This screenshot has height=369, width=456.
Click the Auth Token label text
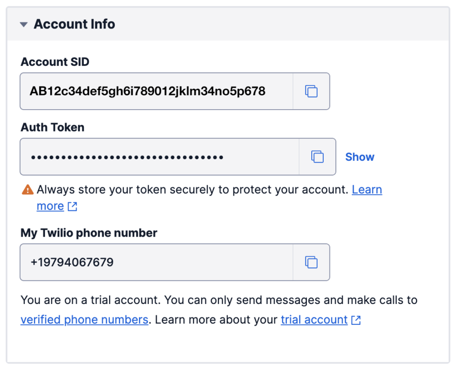(x=52, y=127)
